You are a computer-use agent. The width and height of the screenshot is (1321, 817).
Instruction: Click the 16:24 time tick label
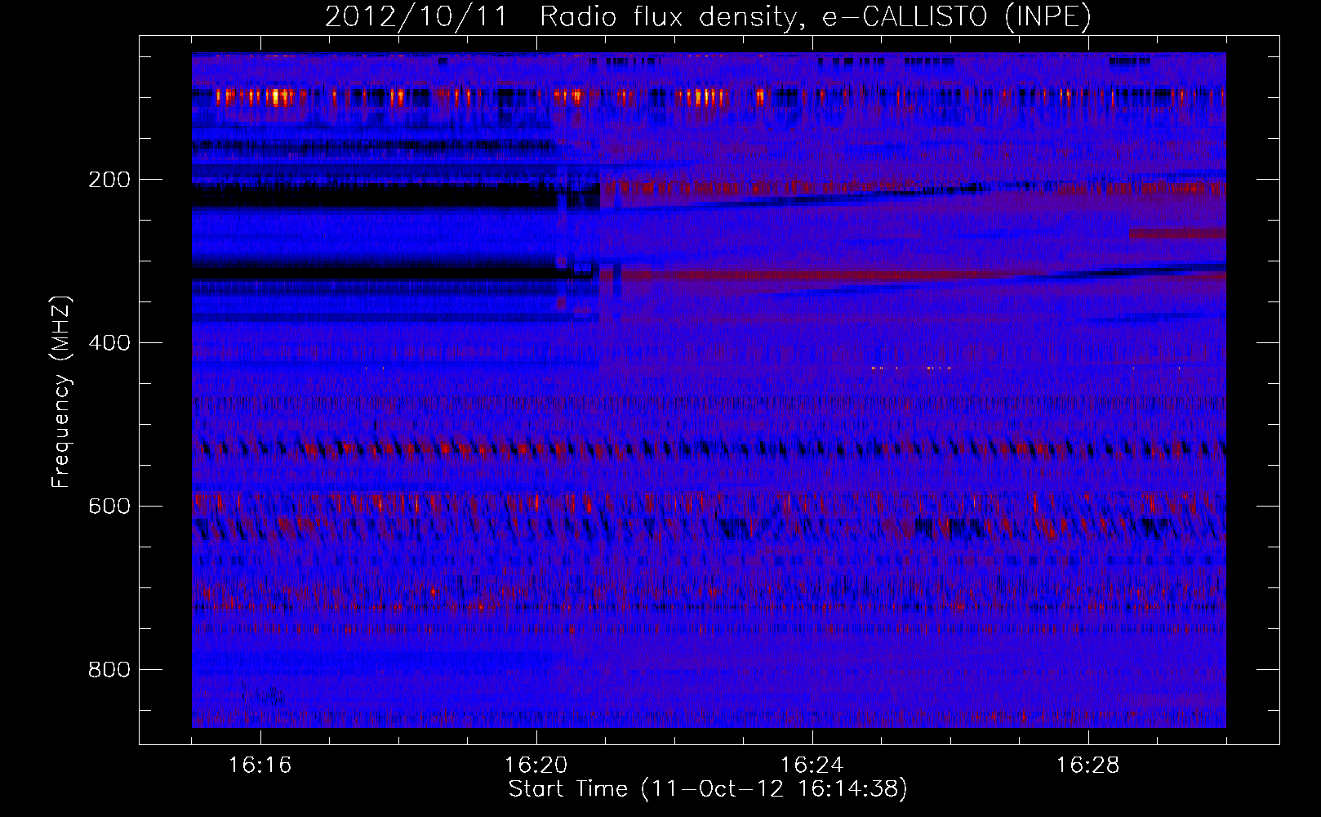[x=812, y=766]
